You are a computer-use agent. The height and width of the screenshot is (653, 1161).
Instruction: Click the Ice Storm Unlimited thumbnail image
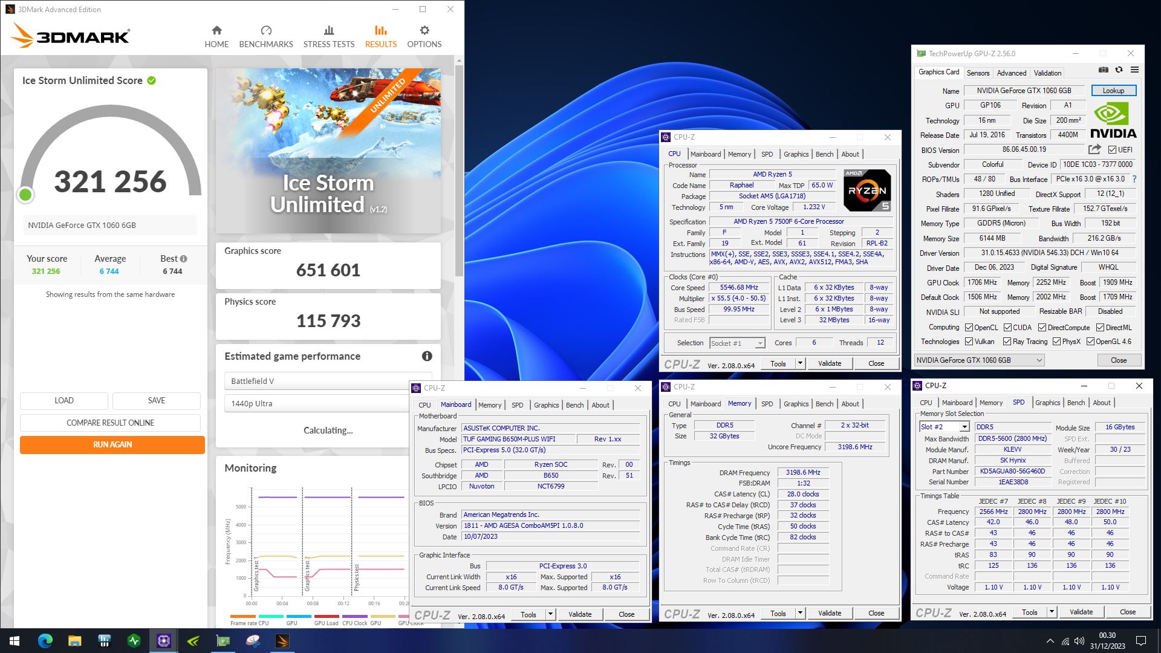[x=328, y=151]
